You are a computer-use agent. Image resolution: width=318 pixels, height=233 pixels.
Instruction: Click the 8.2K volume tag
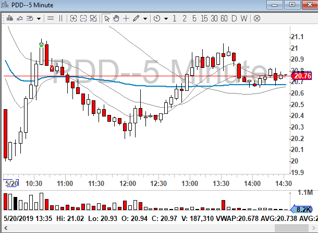[x=301, y=209]
